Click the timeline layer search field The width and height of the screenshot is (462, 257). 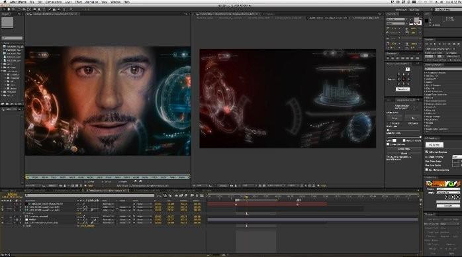click(89, 195)
